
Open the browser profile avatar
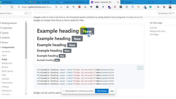(170, 7)
